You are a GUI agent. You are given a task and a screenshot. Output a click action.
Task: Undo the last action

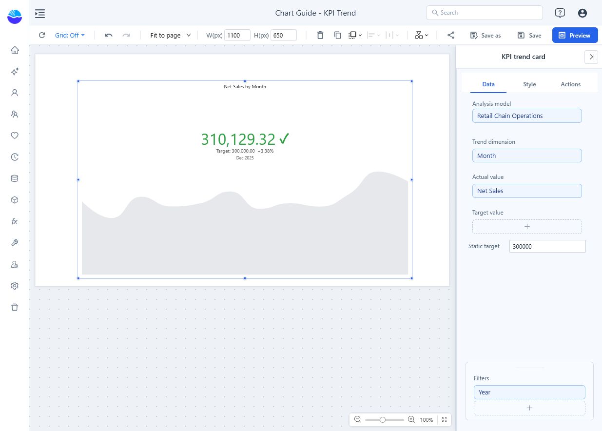pyautogui.click(x=109, y=35)
